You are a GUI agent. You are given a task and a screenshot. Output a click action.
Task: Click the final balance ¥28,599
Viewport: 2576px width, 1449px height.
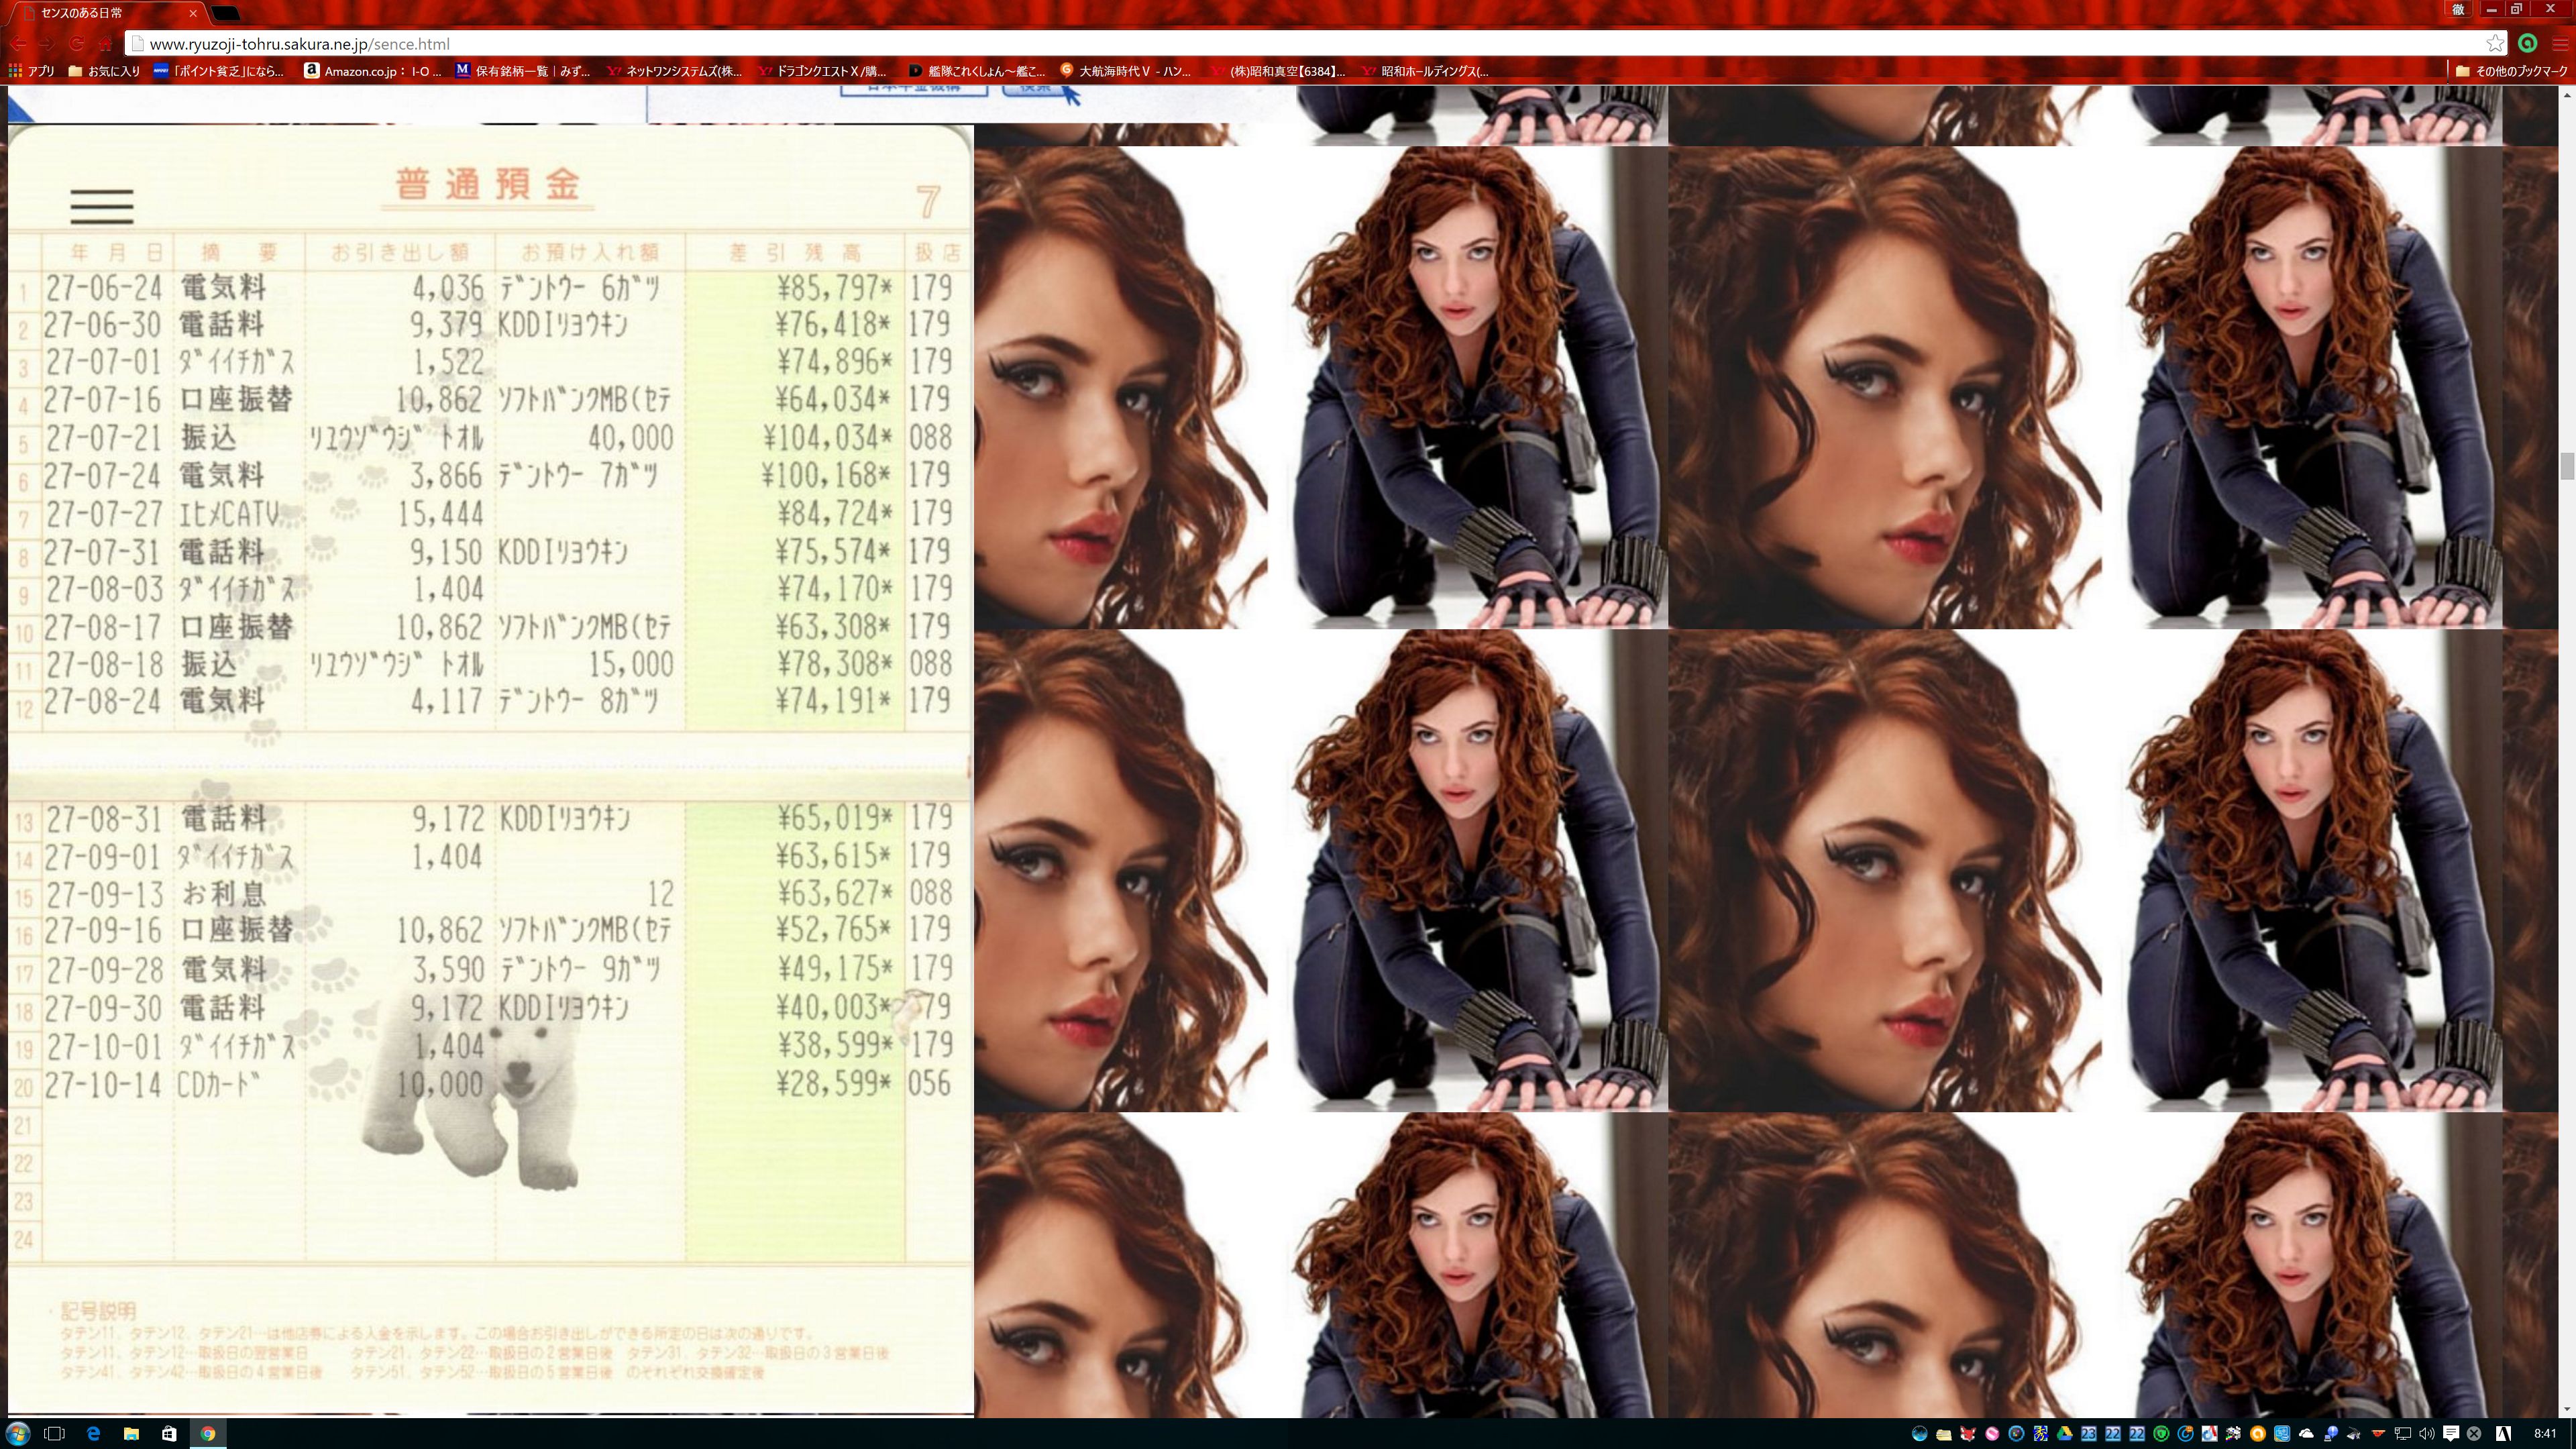coord(834,1084)
